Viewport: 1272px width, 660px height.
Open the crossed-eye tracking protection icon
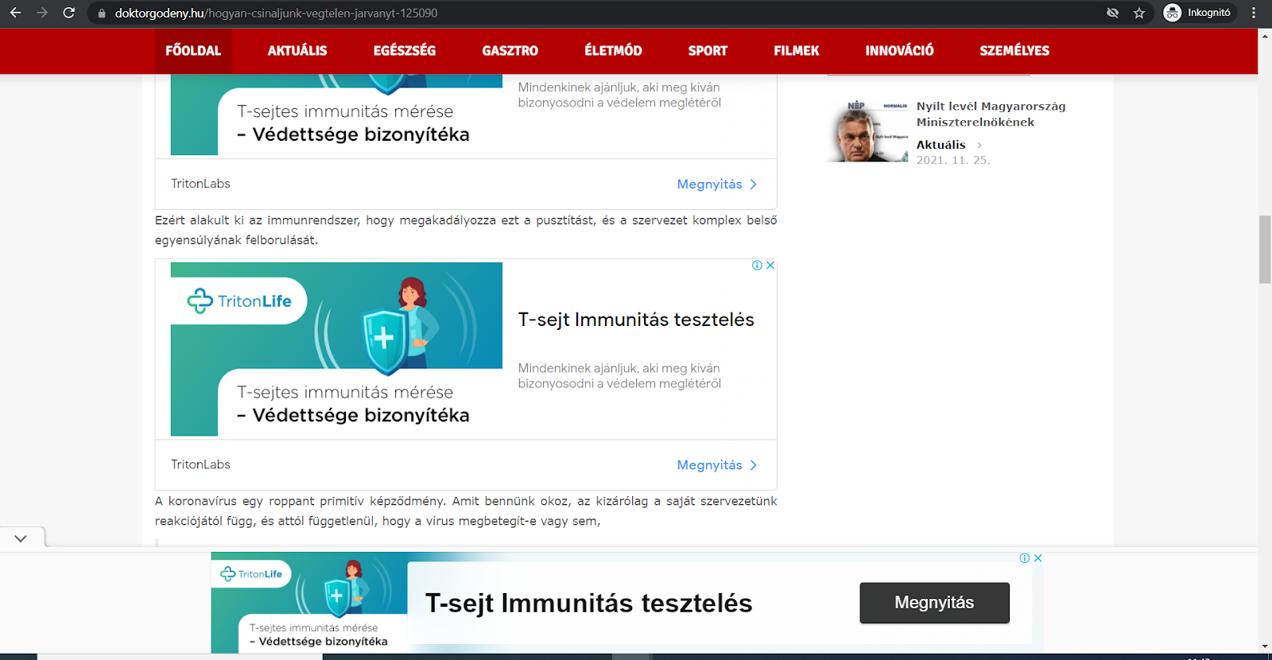point(1113,13)
